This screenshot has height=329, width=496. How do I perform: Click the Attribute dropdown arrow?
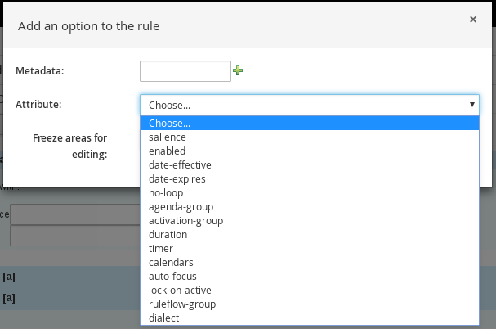(472, 105)
